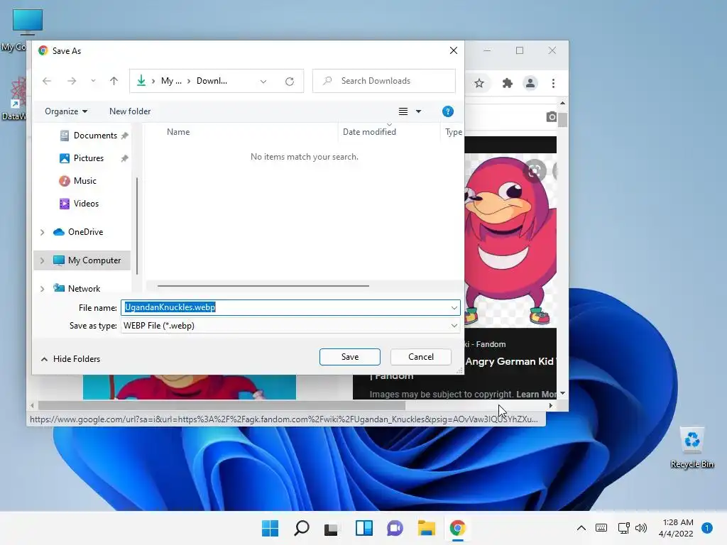
Task: Sort by Name column header
Action: coord(178,131)
